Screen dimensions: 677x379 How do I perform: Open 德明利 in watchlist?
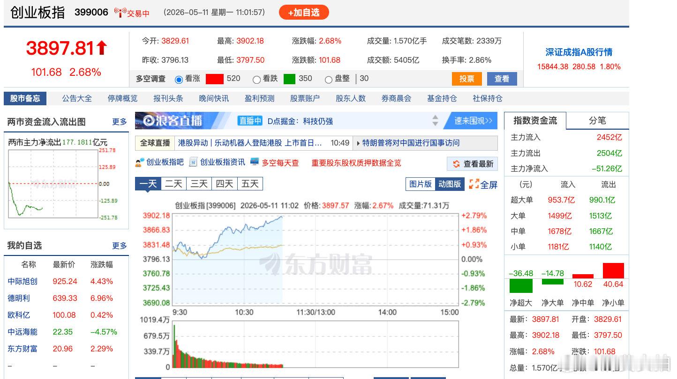point(19,298)
